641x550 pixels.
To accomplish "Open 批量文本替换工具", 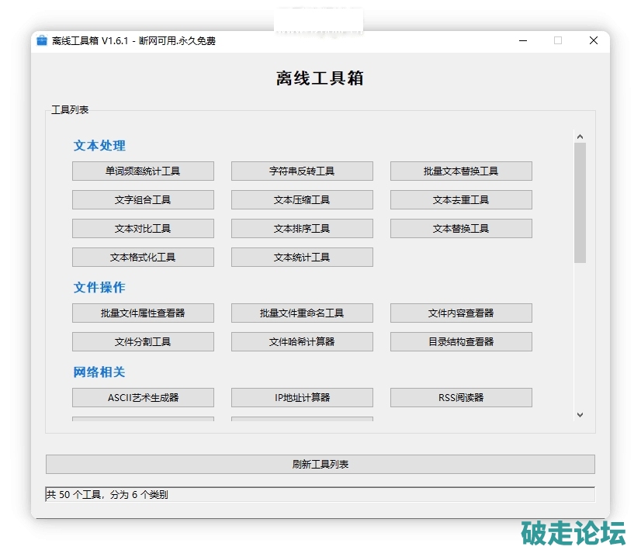I will [x=461, y=171].
